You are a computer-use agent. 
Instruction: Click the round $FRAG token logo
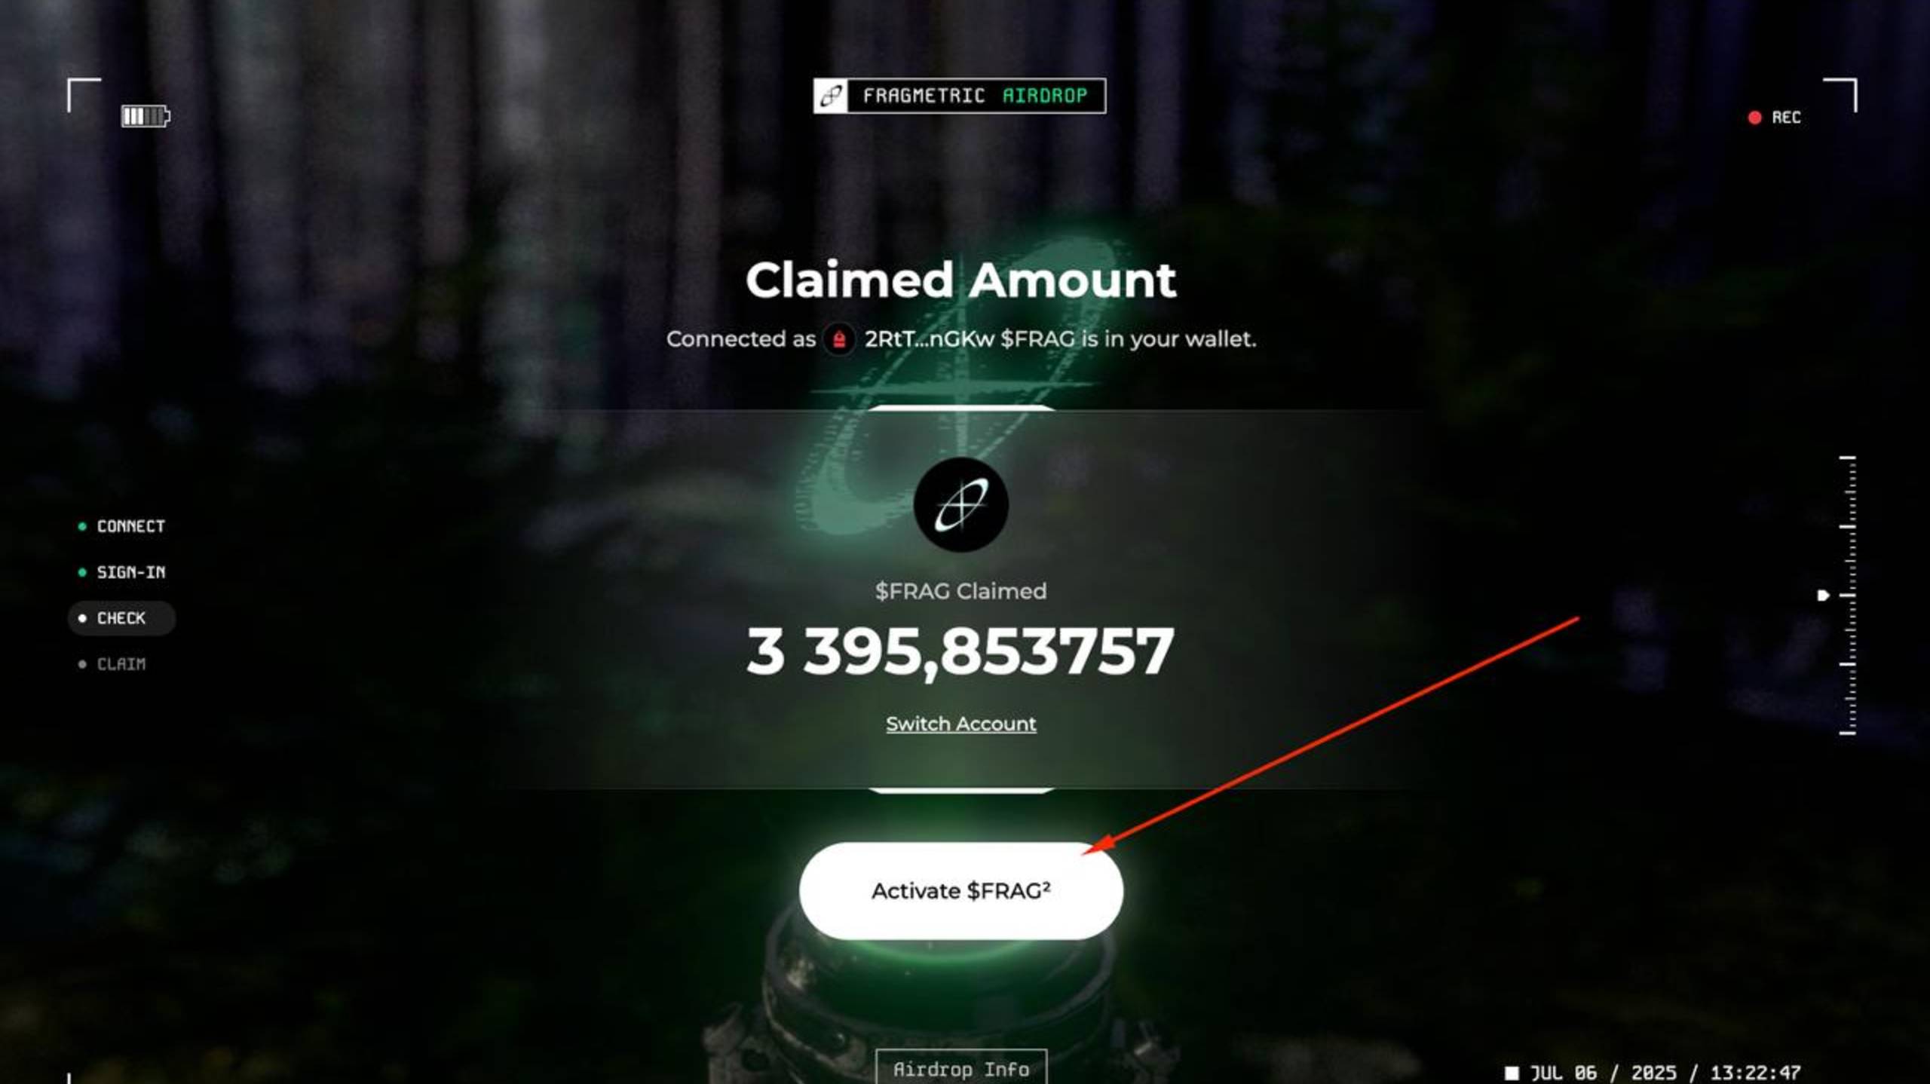[x=960, y=504]
